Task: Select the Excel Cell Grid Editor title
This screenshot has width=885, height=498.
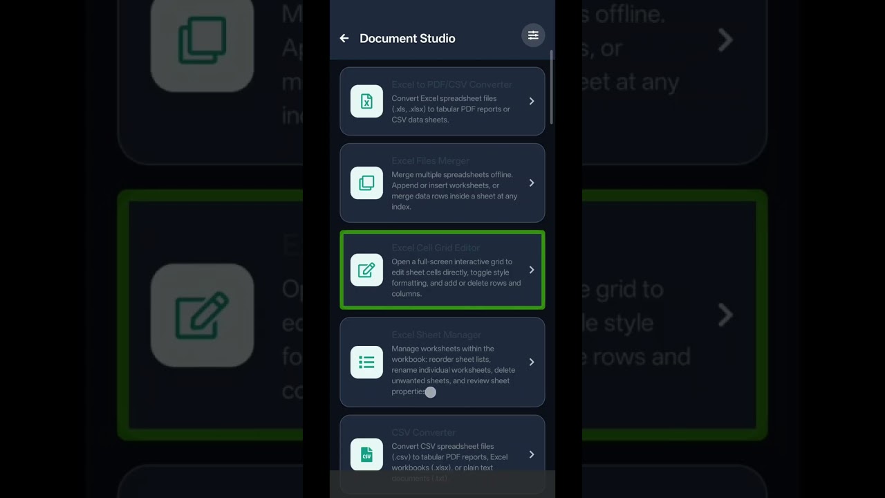Action: pos(436,248)
